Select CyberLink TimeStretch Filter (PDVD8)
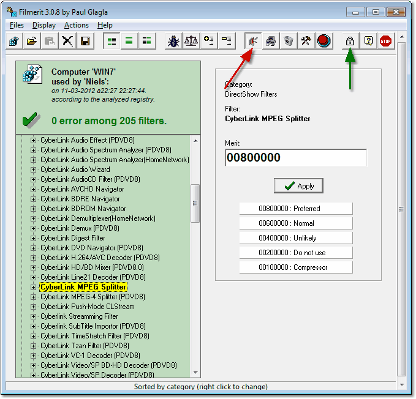 click(x=95, y=336)
